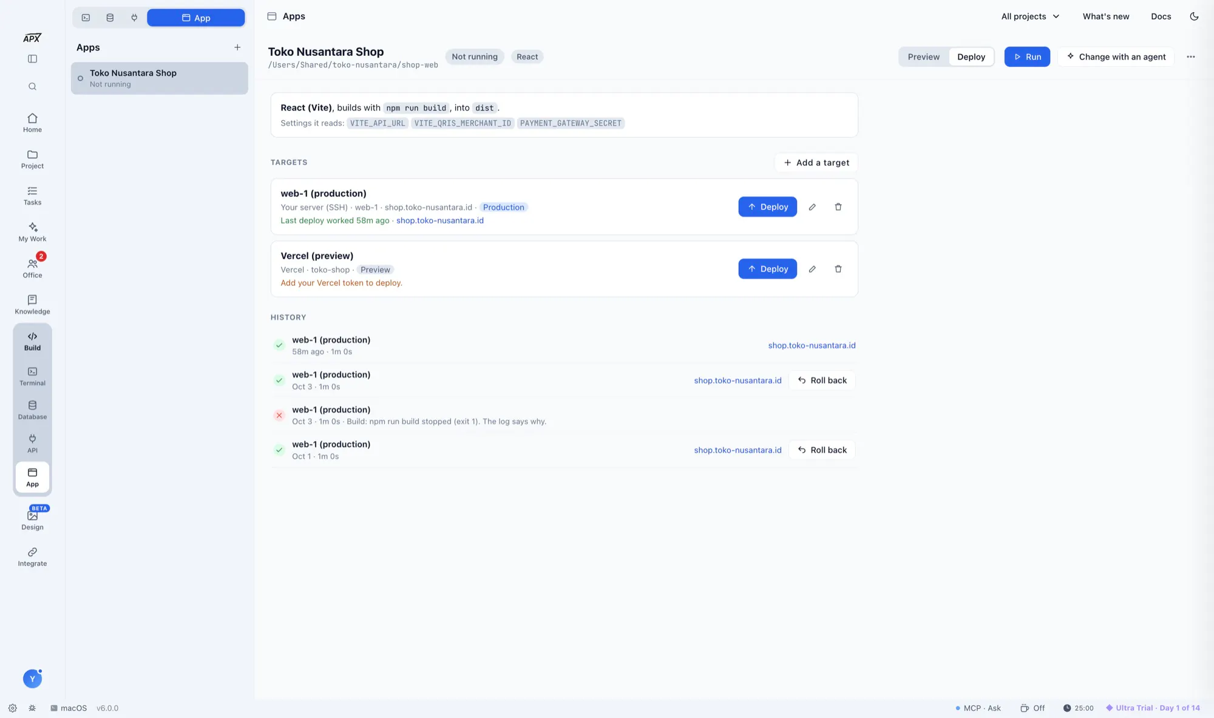This screenshot has width=1214, height=718.
Task: Open Knowledge in sidebar
Action: 32,305
